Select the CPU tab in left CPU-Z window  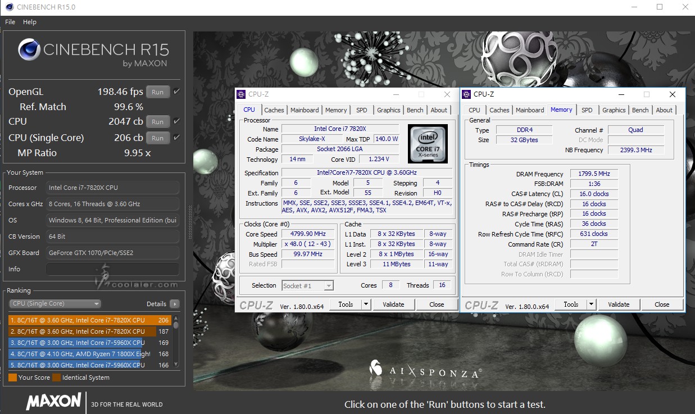(x=249, y=110)
